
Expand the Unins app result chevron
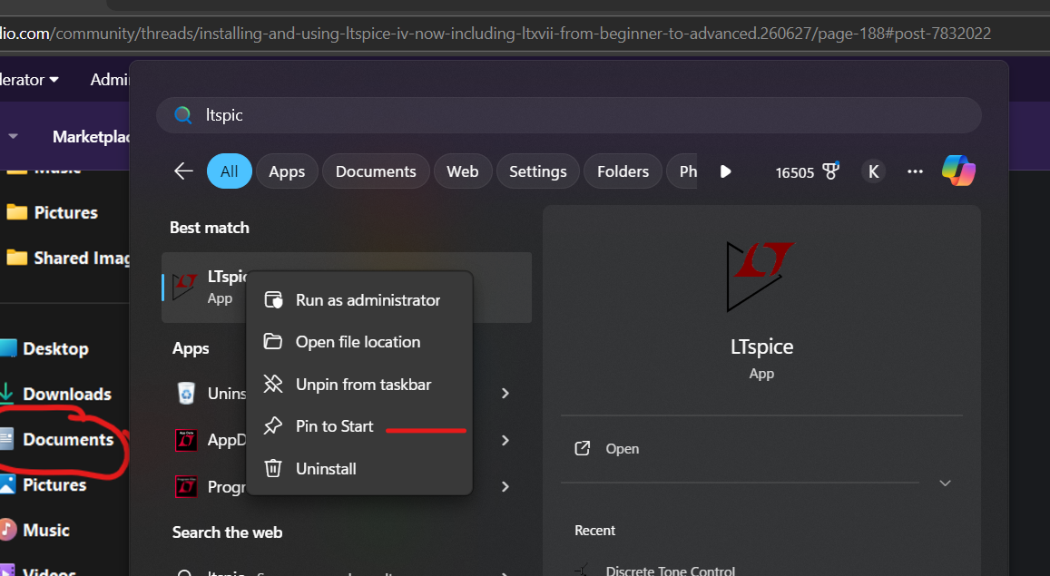[505, 394]
